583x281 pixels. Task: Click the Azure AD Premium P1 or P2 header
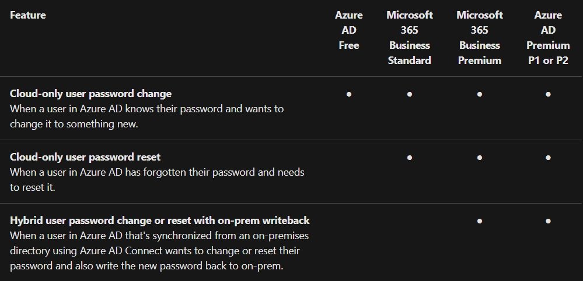[548, 38]
